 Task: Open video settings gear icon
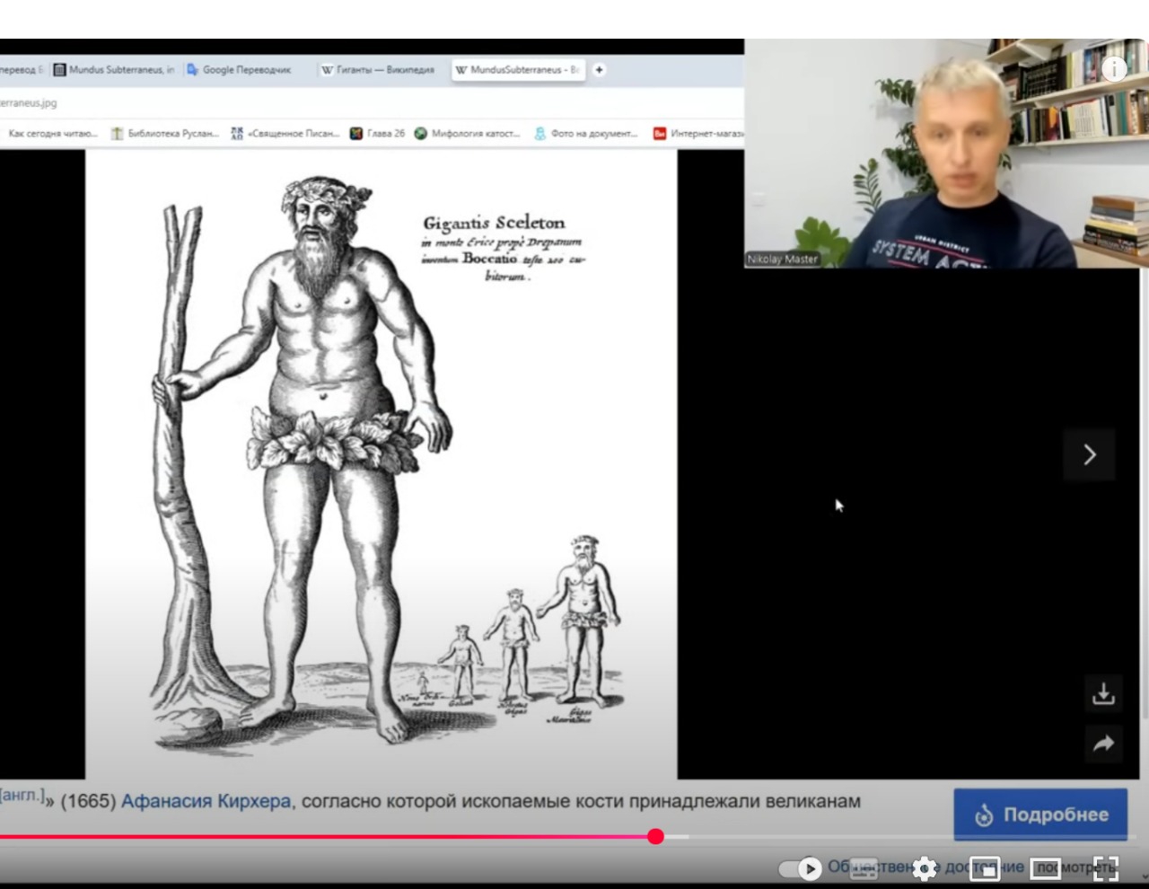[x=925, y=868]
